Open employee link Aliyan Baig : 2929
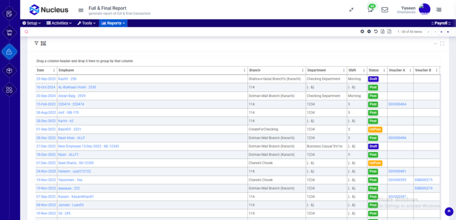The height and width of the screenshot is (220, 456). click(72, 96)
